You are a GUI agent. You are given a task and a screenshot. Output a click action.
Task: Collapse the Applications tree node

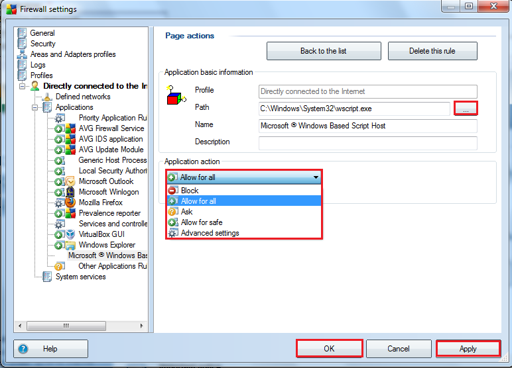[x=34, y=108]
